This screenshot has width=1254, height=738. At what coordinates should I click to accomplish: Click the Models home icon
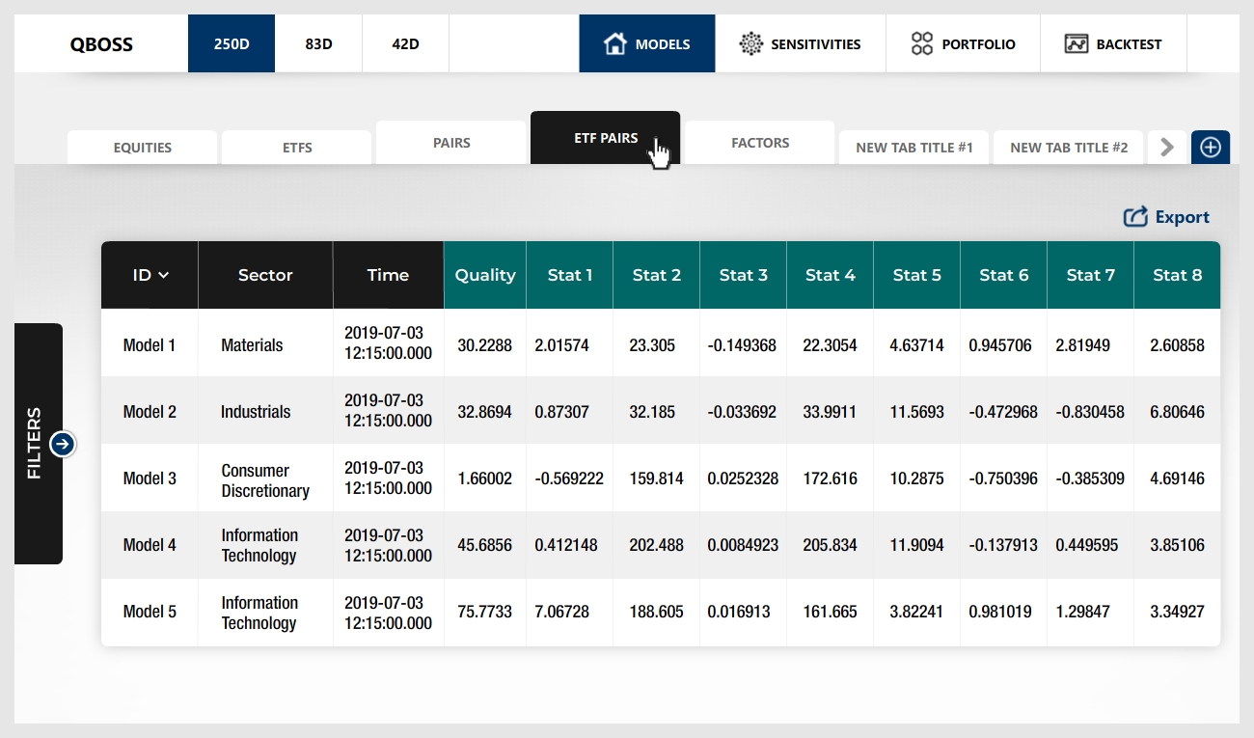click(x=614, y=43)
